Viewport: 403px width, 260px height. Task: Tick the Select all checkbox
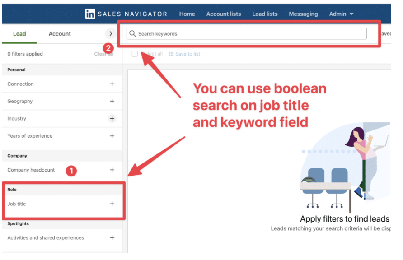[x=135, y=54]
